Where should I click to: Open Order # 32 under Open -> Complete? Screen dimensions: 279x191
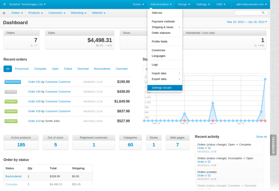coord(204,148)
